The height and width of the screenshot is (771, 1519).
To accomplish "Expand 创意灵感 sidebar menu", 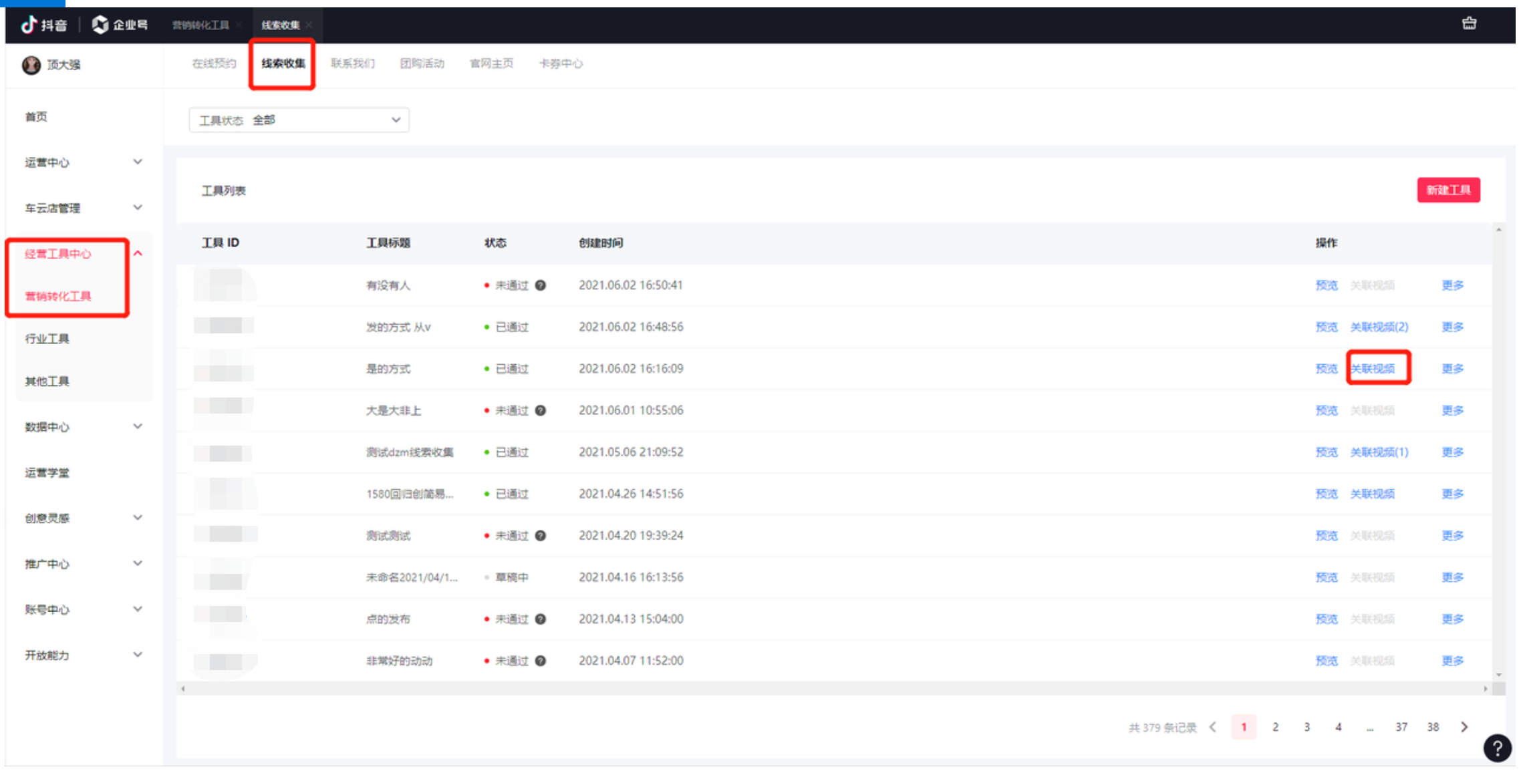I will [x=138, y=518].
